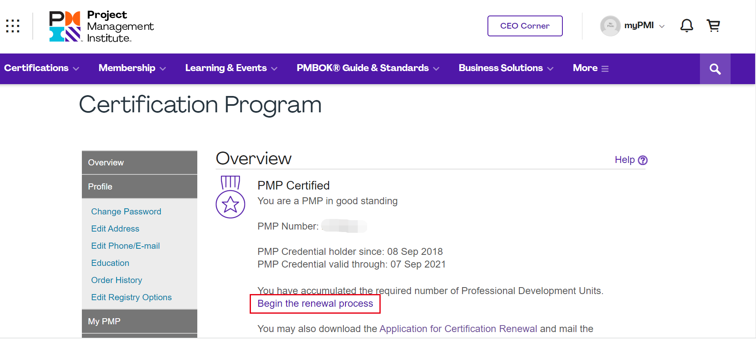
Task: Click the Help question mark icon
Action: (643, 160)
